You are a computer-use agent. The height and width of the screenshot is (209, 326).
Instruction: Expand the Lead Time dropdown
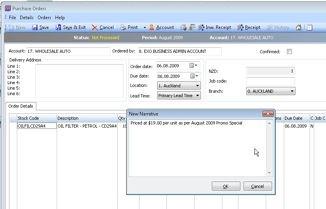coord(197,95)
